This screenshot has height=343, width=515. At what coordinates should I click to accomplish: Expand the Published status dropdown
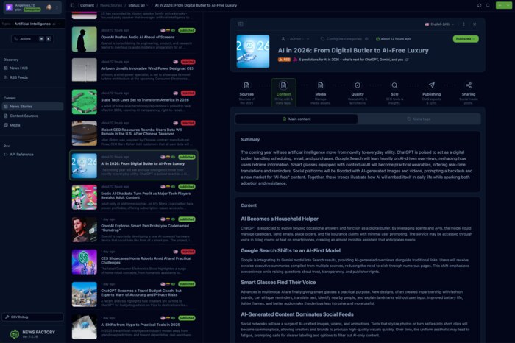(466, 38)
